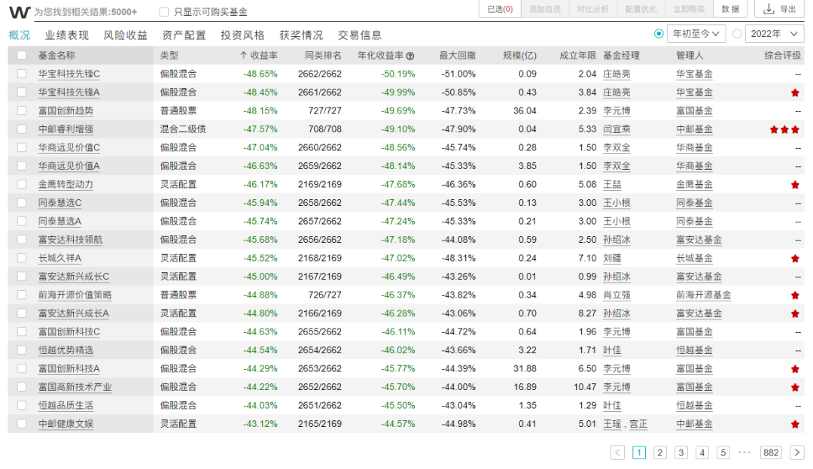Open manager link 闫宜乘
The image size is (813, 469).
[x=617, y=129]
